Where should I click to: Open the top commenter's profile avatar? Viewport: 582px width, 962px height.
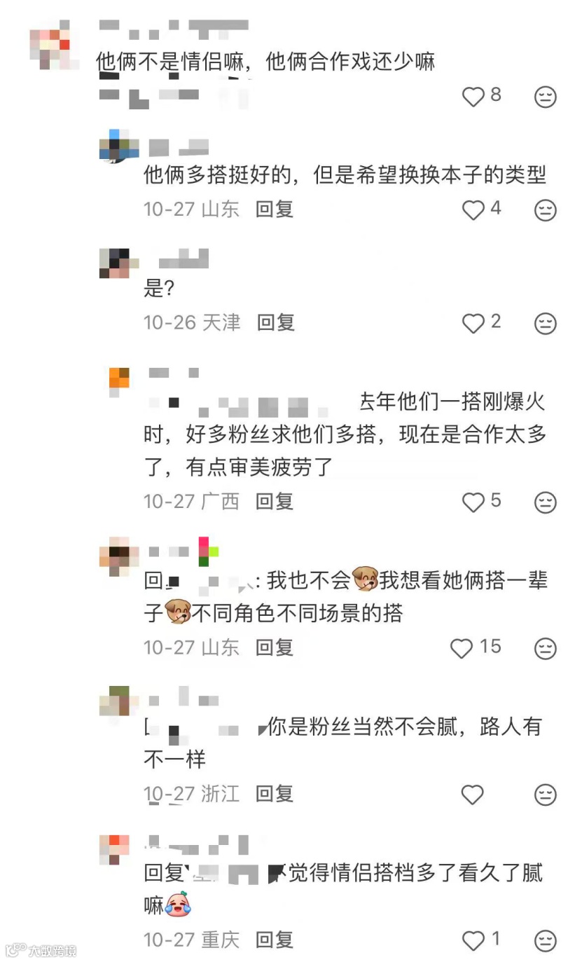(x=50, y=48)
